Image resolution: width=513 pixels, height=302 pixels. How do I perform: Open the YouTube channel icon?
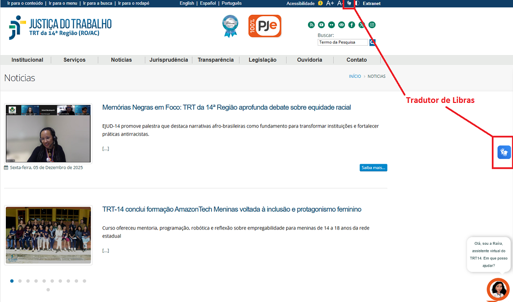point(322,25)
